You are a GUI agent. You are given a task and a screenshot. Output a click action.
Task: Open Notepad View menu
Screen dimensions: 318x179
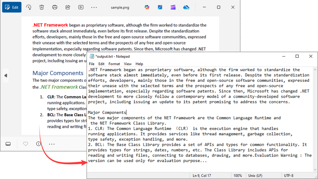click(128, 64)
